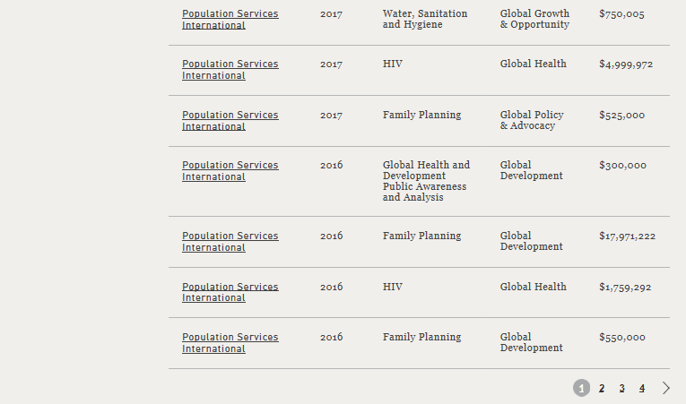Click Family Planning in the $525,000 row
The image size is (686, 404).
point(421,115)
